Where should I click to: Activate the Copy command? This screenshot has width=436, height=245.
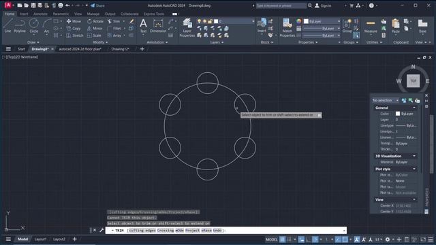(74, 29)
